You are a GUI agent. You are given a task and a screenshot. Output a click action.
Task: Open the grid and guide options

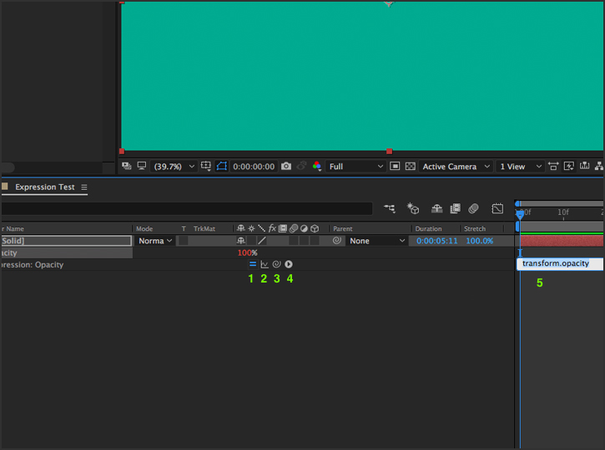(205, 166)
